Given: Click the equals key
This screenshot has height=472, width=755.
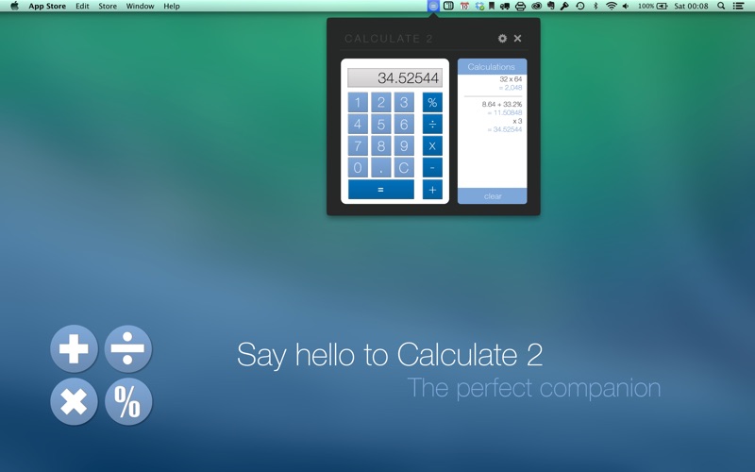Looking at the screenshot, I should coord(381,190).
